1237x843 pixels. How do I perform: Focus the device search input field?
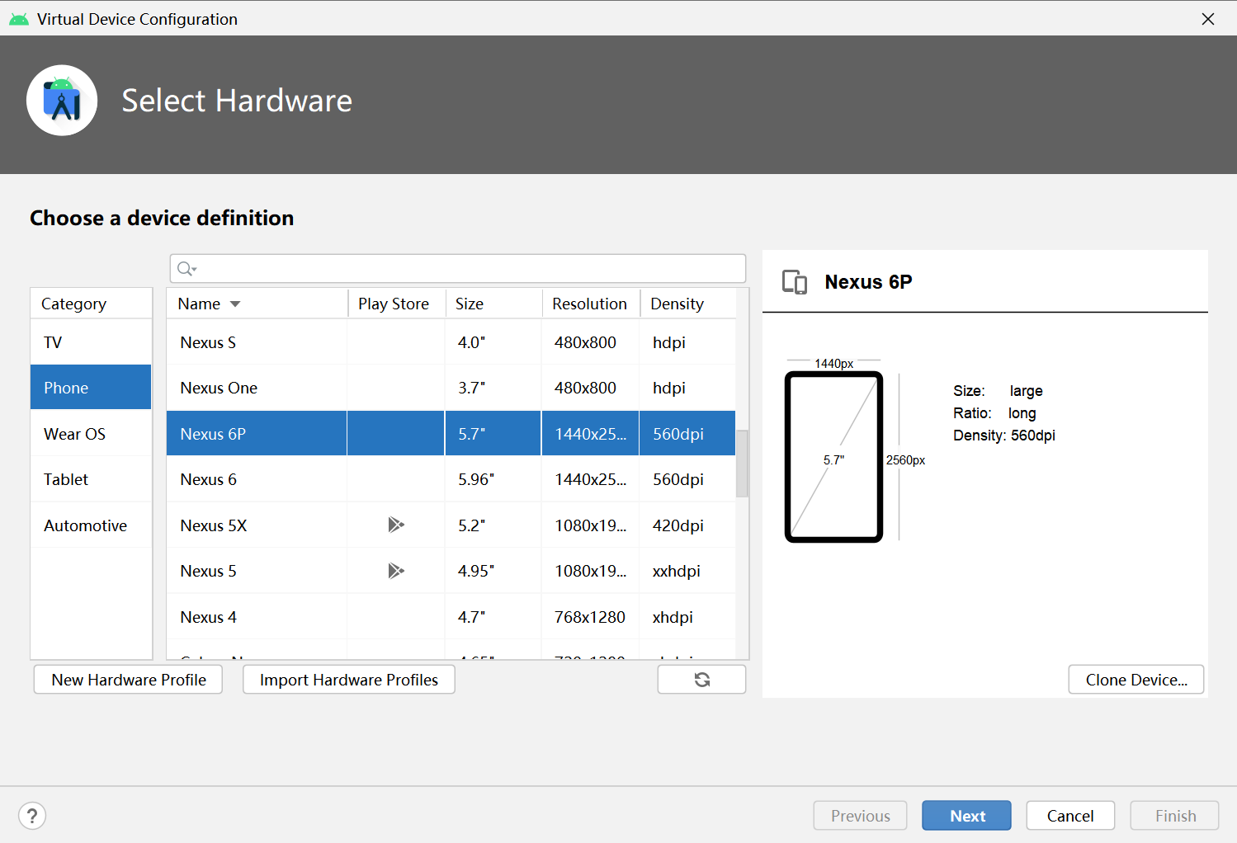pyautogui.click(x=458, y=269)
